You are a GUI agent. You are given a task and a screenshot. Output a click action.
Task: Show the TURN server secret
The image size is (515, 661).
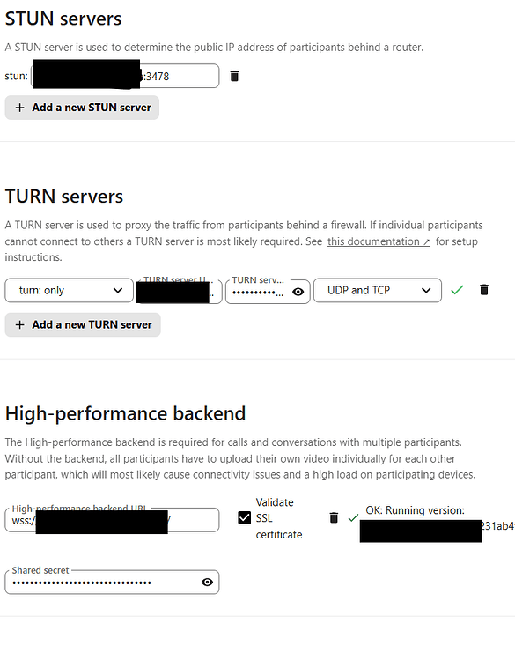pos(298,292)
